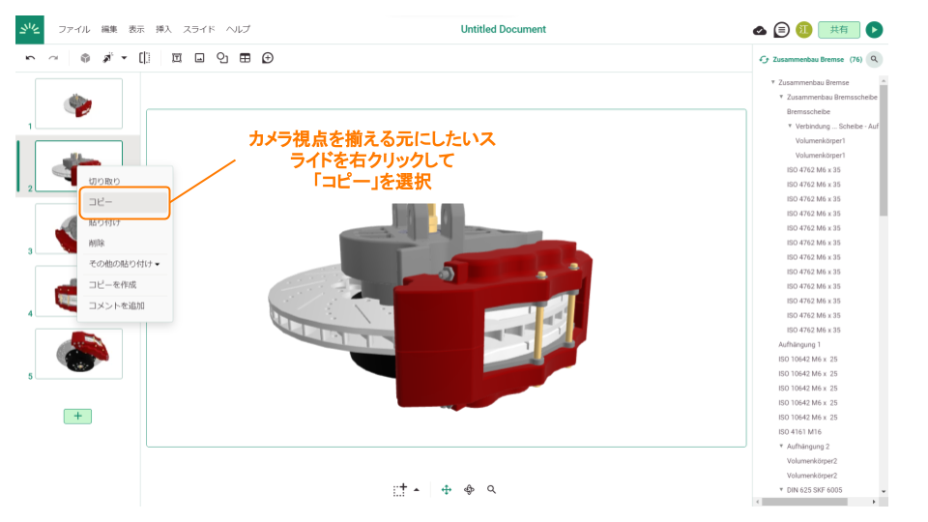Click the cloud saved status icon

760,30
